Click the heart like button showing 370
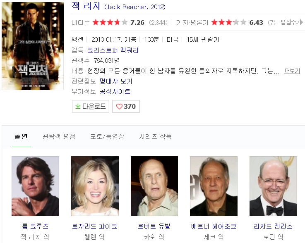Screen dimensions: 305x243 click(x=126, y=106)
